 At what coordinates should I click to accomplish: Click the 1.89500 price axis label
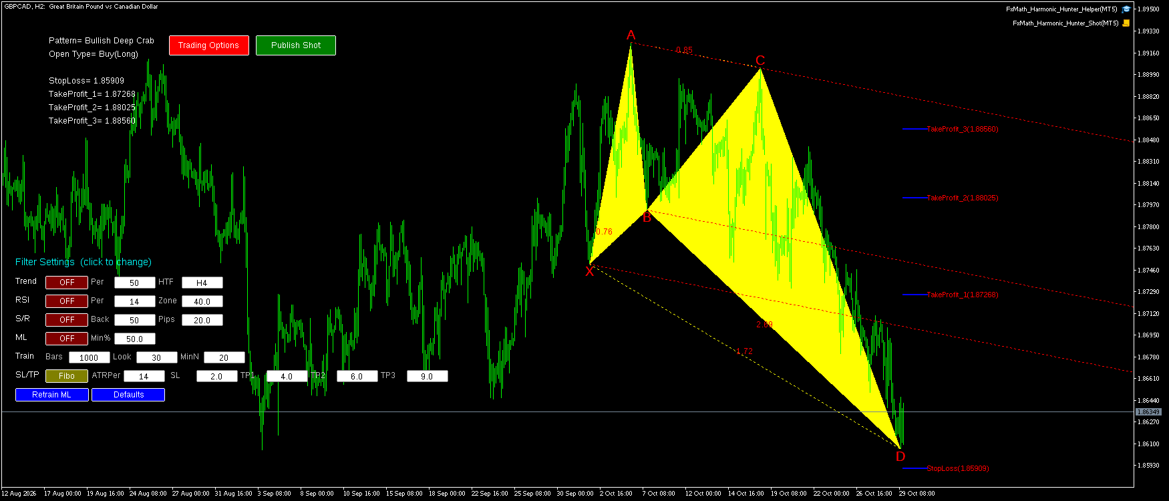[x=1149, y=9]
